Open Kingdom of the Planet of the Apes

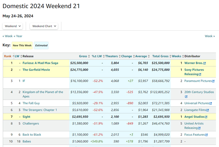tap(43, 94)
